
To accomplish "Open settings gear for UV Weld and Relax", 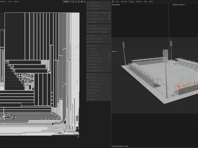I will [109, 19].
